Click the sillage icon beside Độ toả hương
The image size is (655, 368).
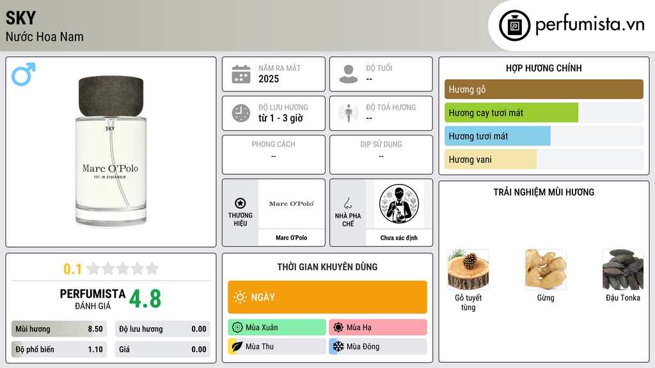tap(349, 113)
